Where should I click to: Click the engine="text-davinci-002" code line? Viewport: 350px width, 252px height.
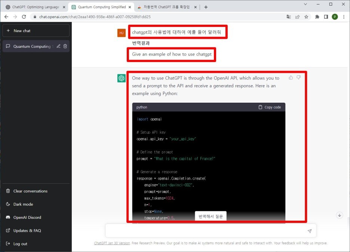tap(169, 185)
